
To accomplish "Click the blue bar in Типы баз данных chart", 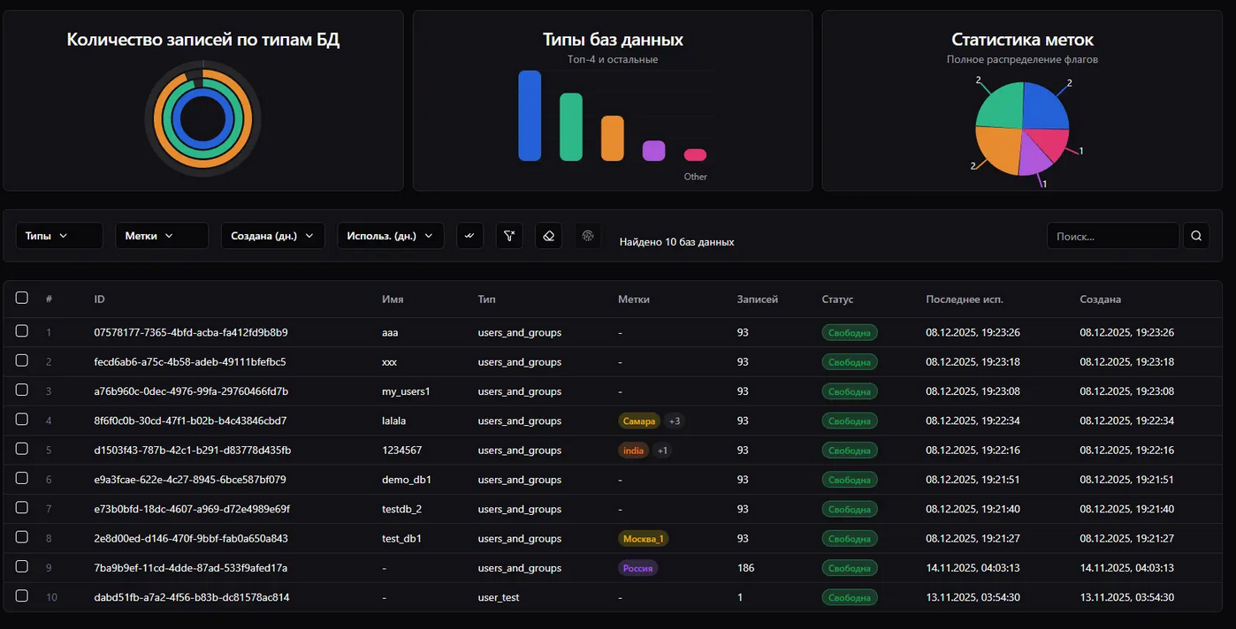I will click(530, 116).
